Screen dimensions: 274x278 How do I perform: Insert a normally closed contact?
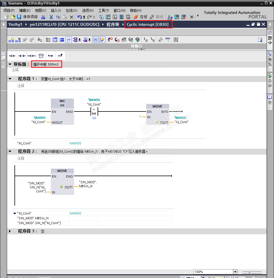[x=22, y=56]
